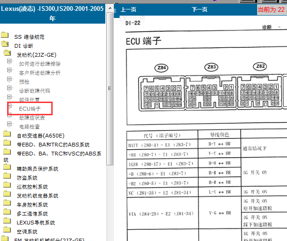The height and width of the screenshot is (241, 287).
Task: Click the Lexus IS300,IS200 manual title header
Action: click(53, 14)
